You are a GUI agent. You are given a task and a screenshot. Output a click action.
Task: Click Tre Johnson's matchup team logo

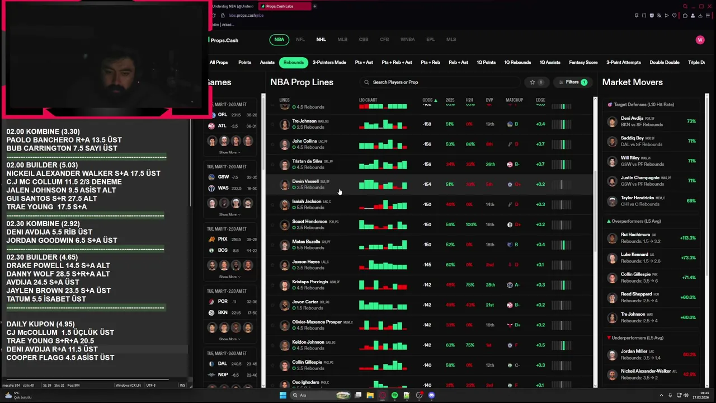510,124
